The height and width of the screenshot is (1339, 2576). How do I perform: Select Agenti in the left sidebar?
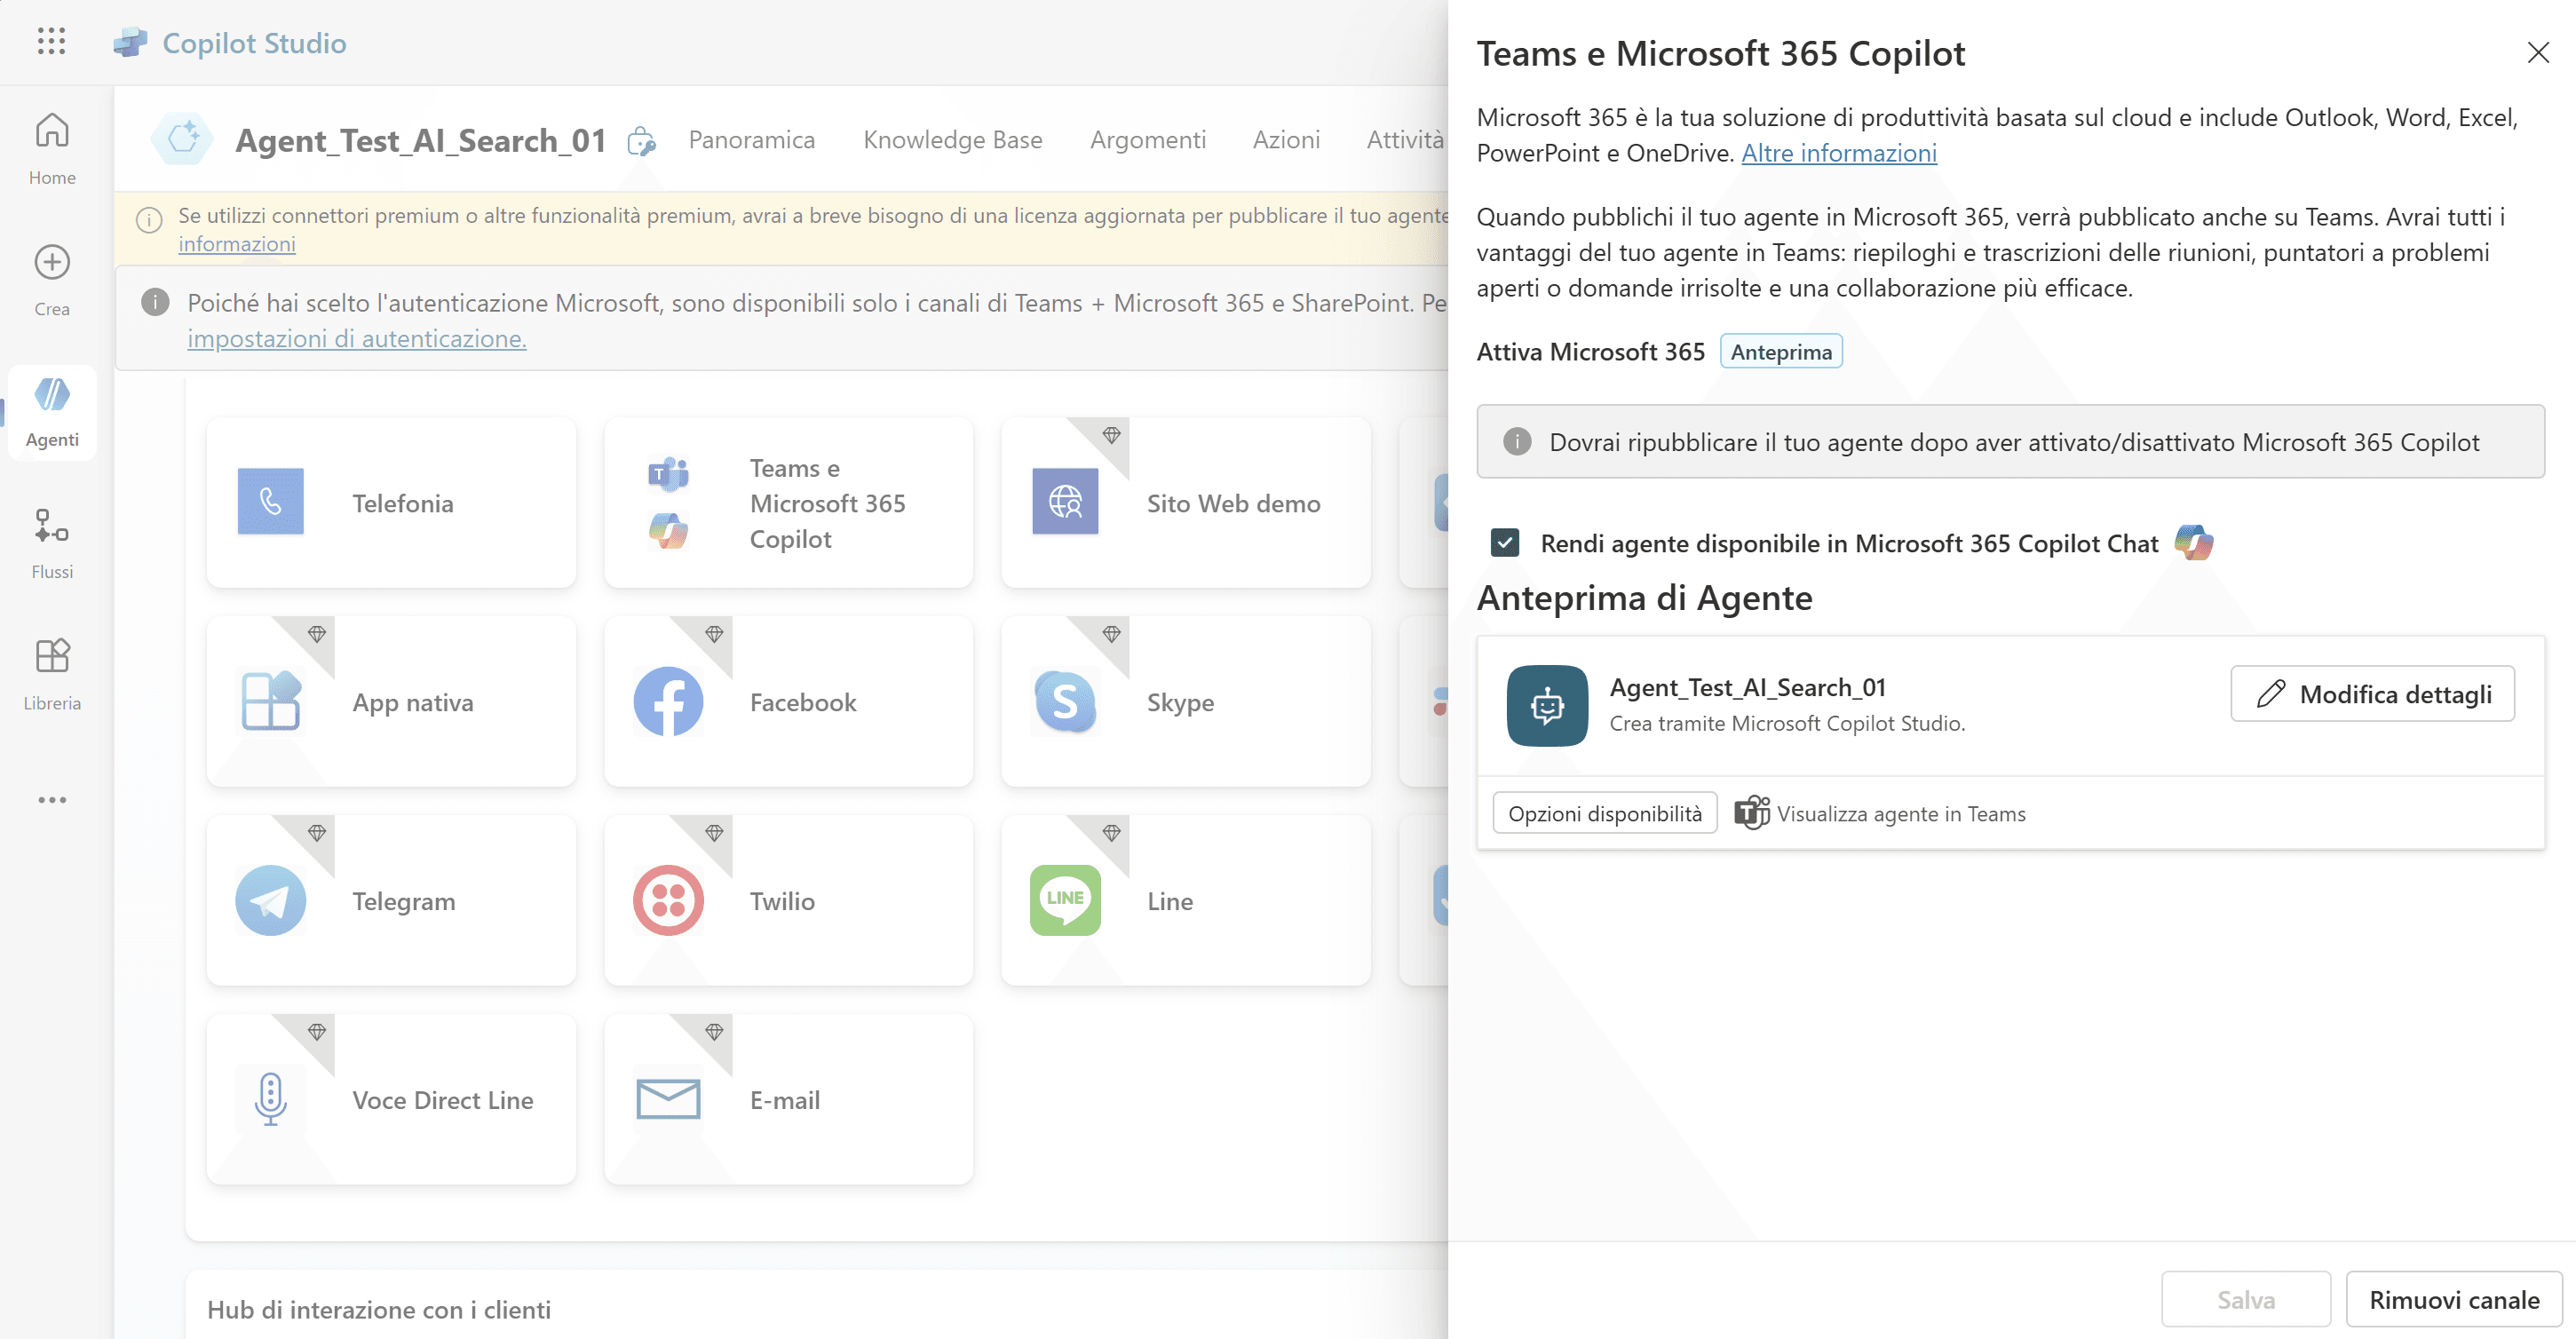click(x=52, y=412)
